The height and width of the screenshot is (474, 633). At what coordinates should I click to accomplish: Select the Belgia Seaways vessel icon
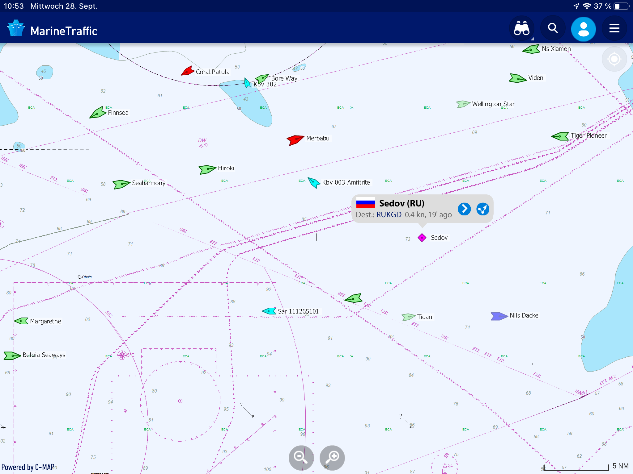click(12, 356)
